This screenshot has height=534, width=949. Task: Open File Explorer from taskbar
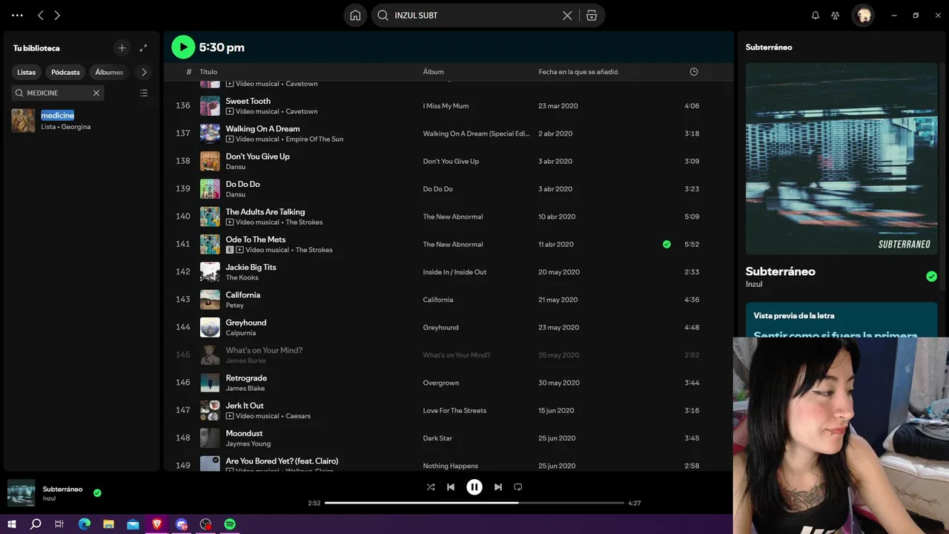tap(108, 524)
